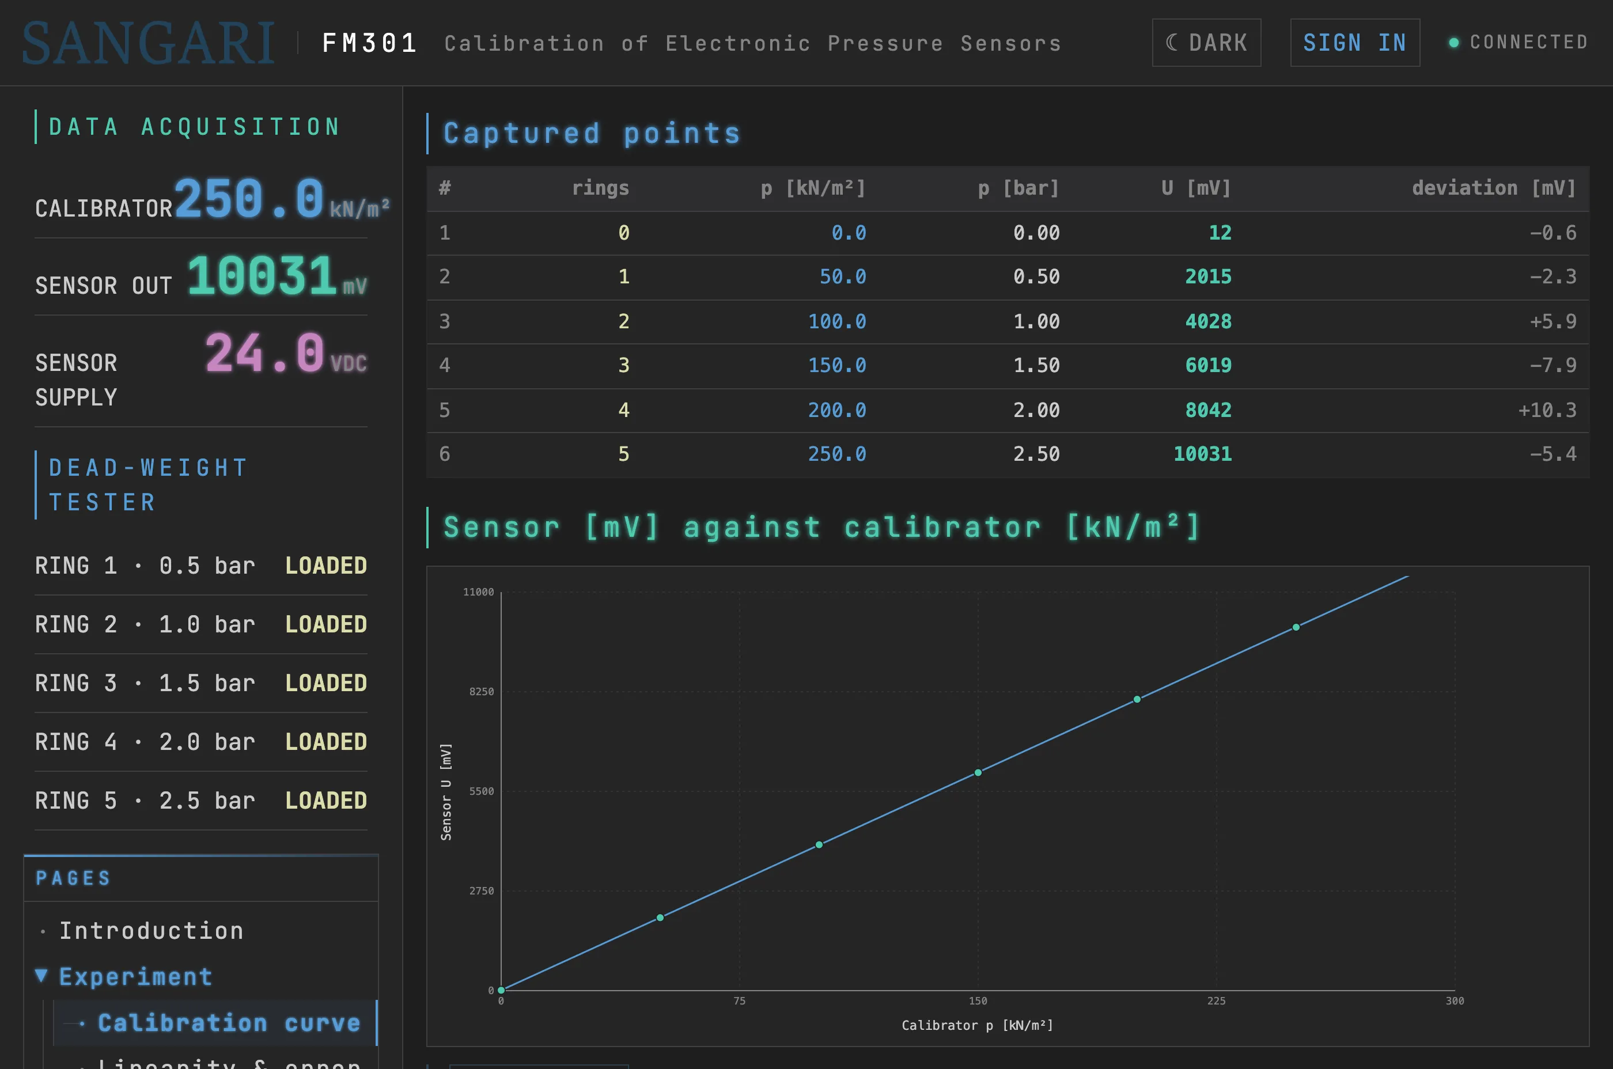This screenshot has width=1613, height=1069.
Task: Click the green CONNECTED status dot
Action: [1453, 42]
